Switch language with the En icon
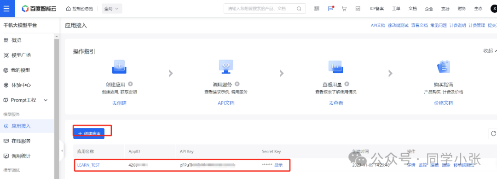 [x=358, y=9]
